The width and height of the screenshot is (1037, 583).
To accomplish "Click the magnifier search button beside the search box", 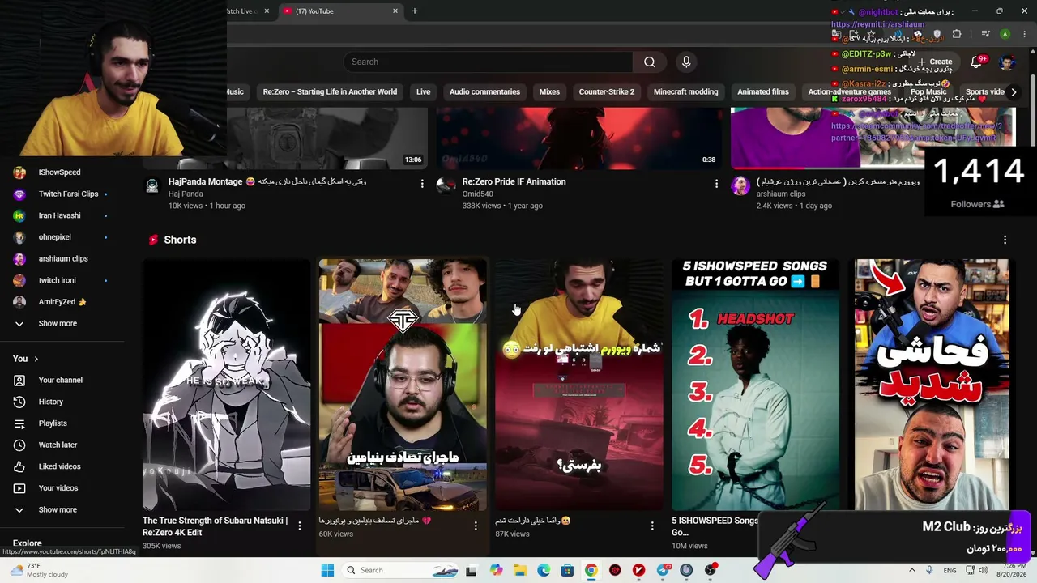I will click(x=649, y=62).
